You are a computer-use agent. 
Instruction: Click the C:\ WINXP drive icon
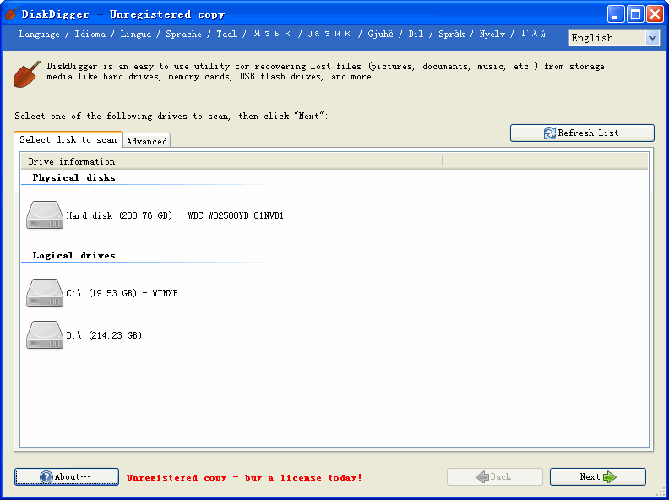(x=45, y=293)
